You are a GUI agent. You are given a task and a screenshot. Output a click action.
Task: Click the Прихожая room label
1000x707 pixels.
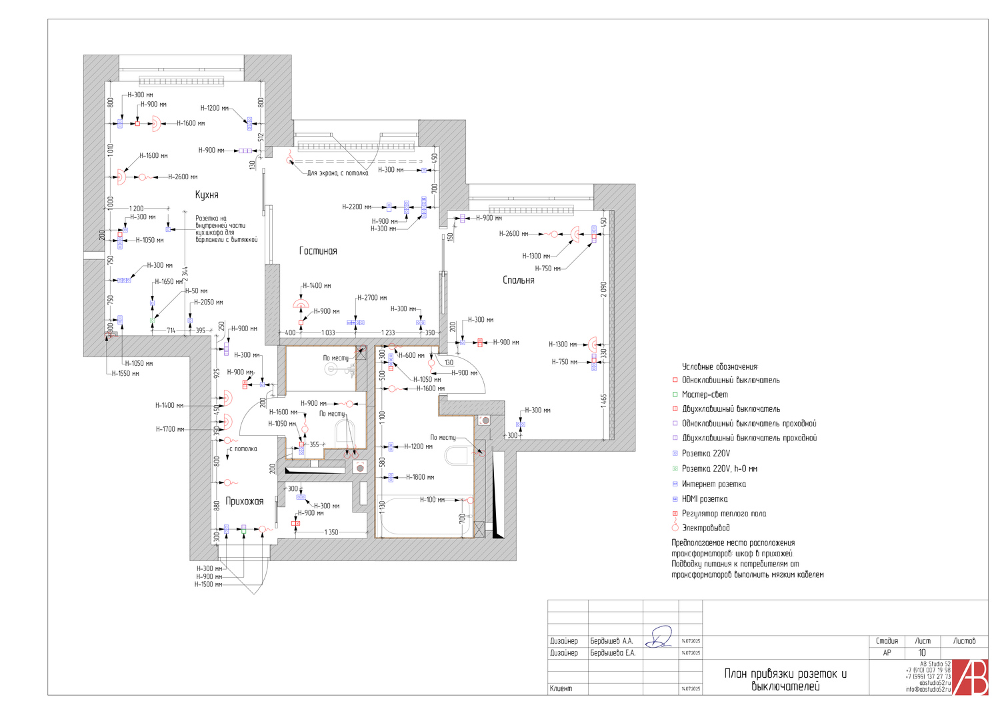tap(244, 501)
